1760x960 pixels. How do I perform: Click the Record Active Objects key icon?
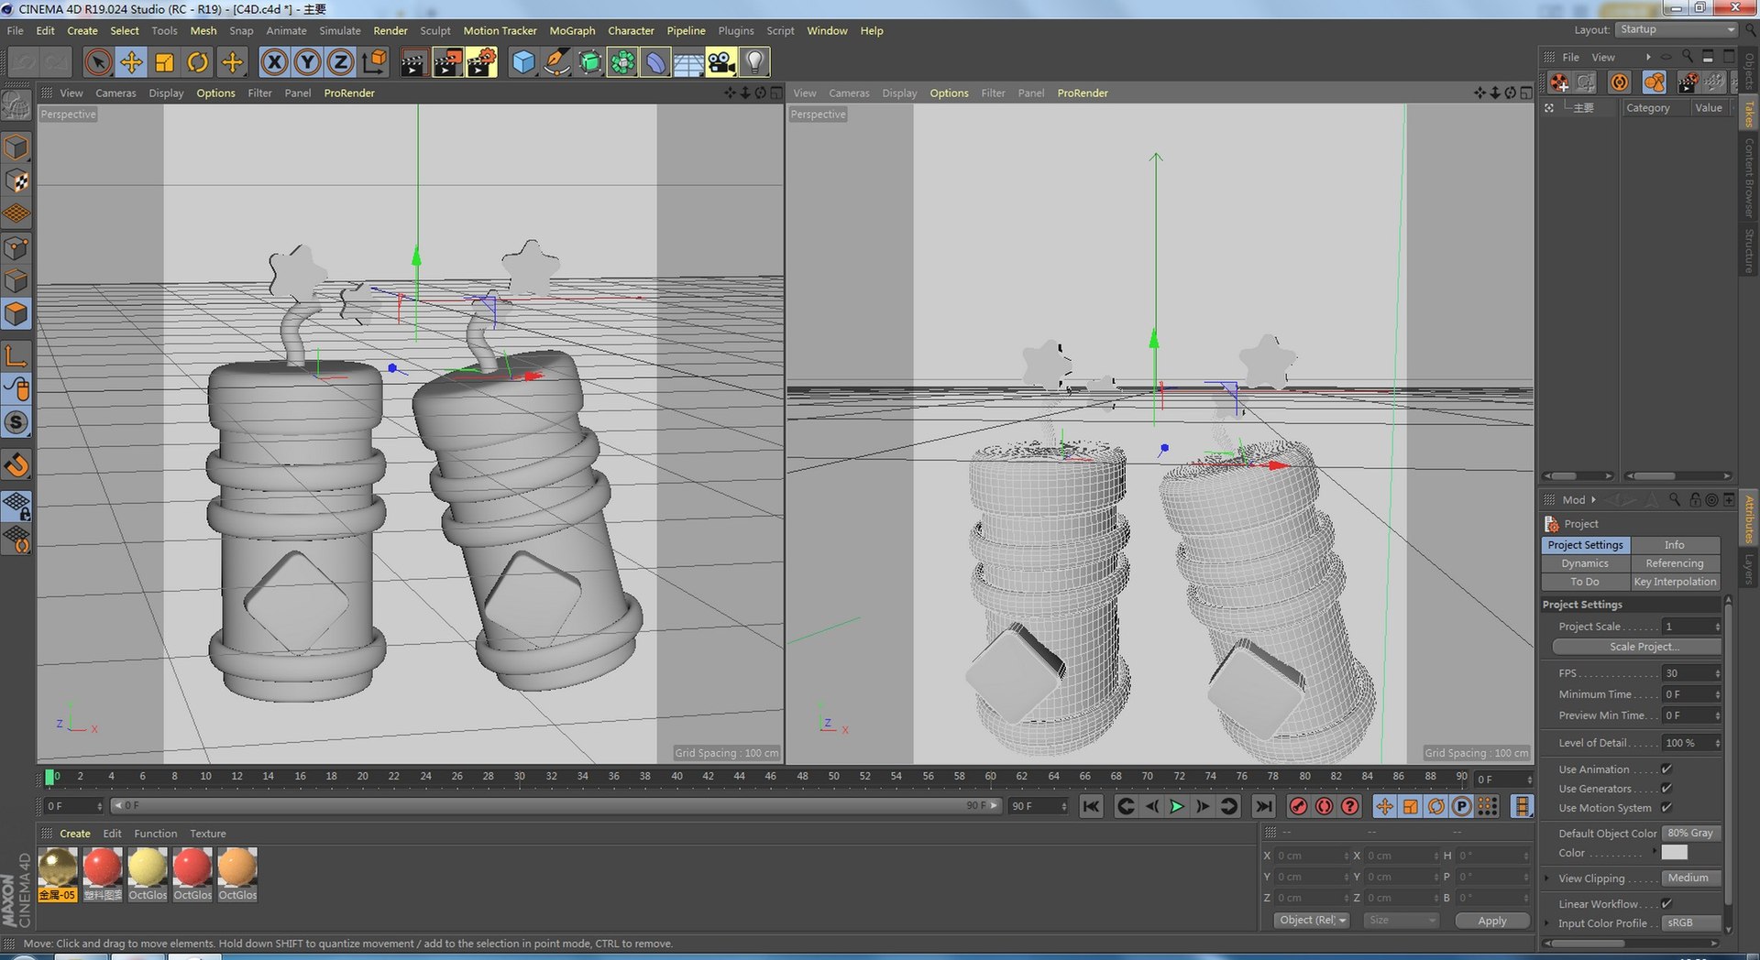point(1298,806)
